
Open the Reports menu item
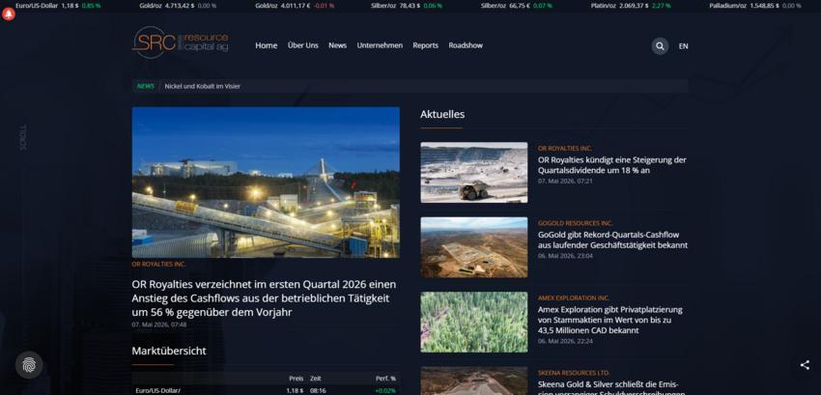coord(425,45)
